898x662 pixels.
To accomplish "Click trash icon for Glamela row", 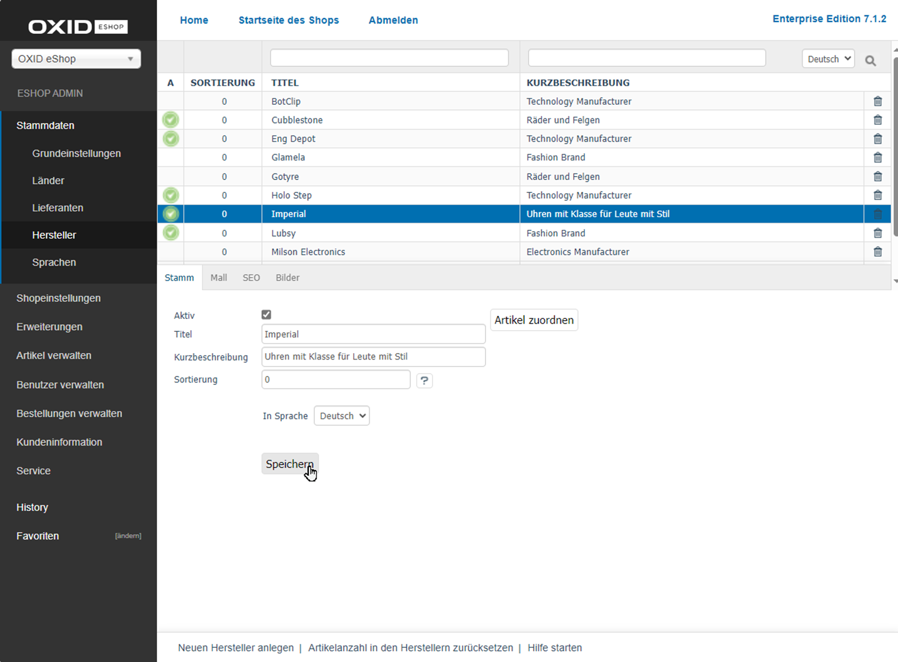I will [x=877, y=158].
